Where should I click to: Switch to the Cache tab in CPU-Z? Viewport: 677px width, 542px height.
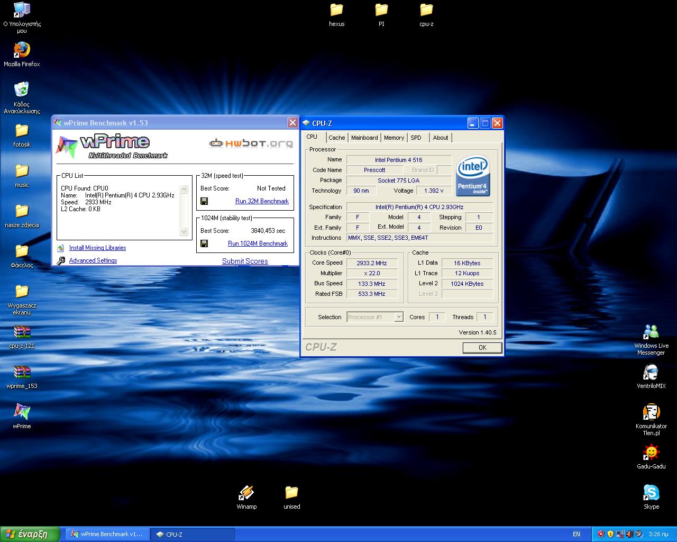[336, 138]
